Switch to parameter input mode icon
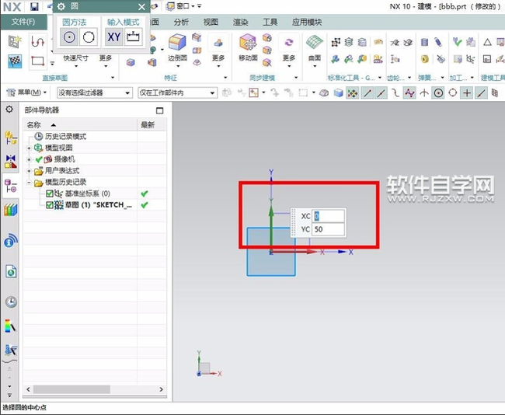 (133, 37)
